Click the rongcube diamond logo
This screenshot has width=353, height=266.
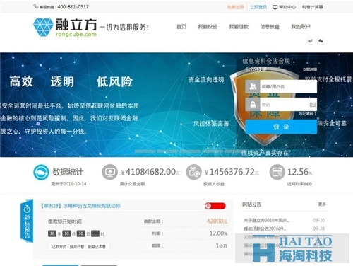[x=43, y=28]
